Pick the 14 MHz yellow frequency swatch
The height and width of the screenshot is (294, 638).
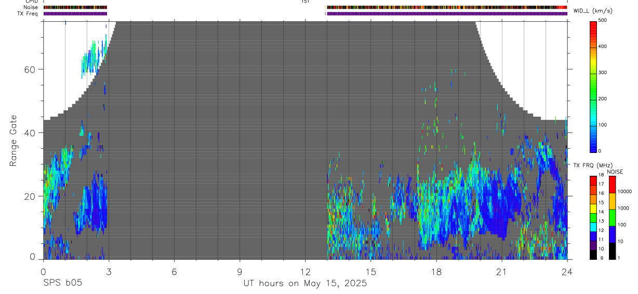pos(593,208)
